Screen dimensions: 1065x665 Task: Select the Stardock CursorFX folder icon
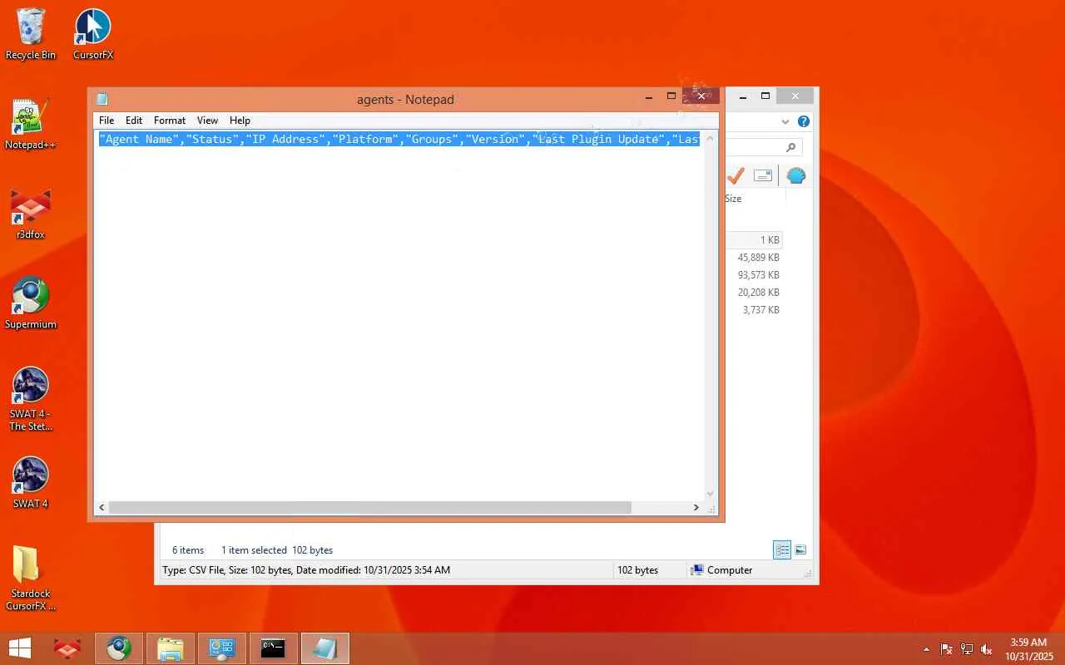tap(31, 578)
